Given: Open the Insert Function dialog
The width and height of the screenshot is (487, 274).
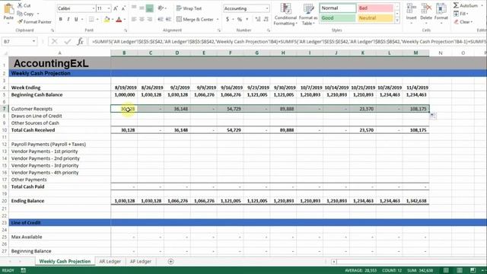Looking at the screenshot, I should (x=80, y=41).
